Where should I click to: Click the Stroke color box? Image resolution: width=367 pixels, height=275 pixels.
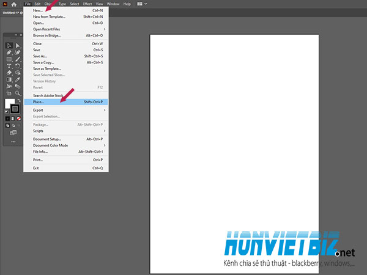[x=15, y=109]
